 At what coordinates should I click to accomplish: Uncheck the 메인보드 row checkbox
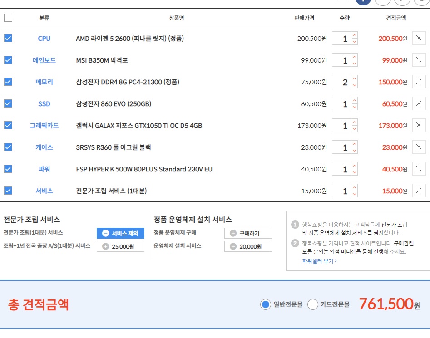(8, 60)
